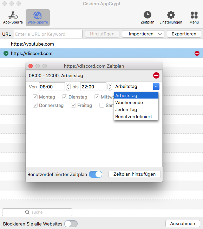
Task: Click the Von time field 08:00
Action: (x=52, y=87)
